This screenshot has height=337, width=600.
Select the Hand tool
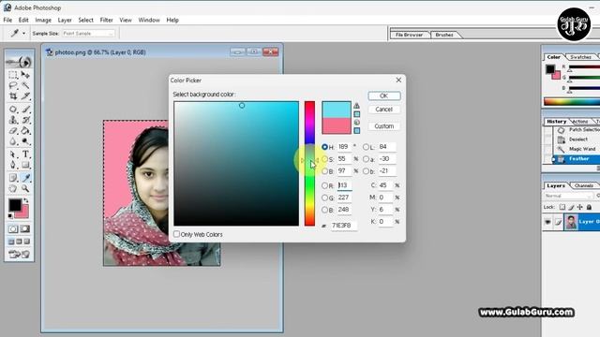click(13, 188)
